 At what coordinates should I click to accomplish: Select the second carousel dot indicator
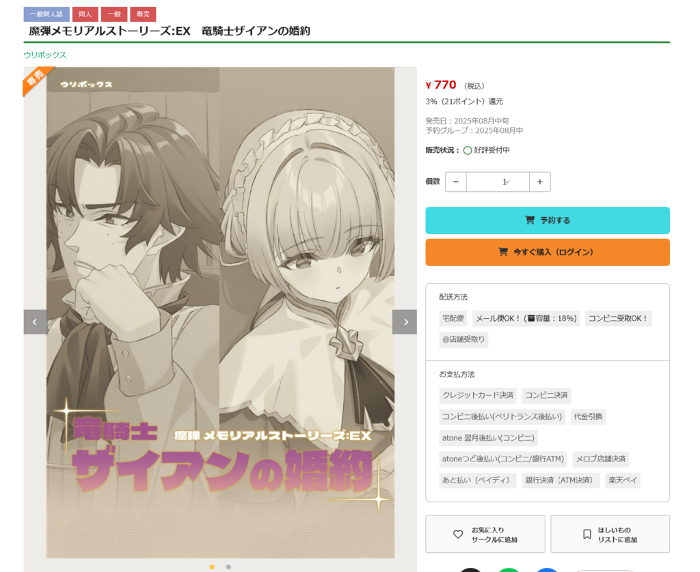[228, 567]
